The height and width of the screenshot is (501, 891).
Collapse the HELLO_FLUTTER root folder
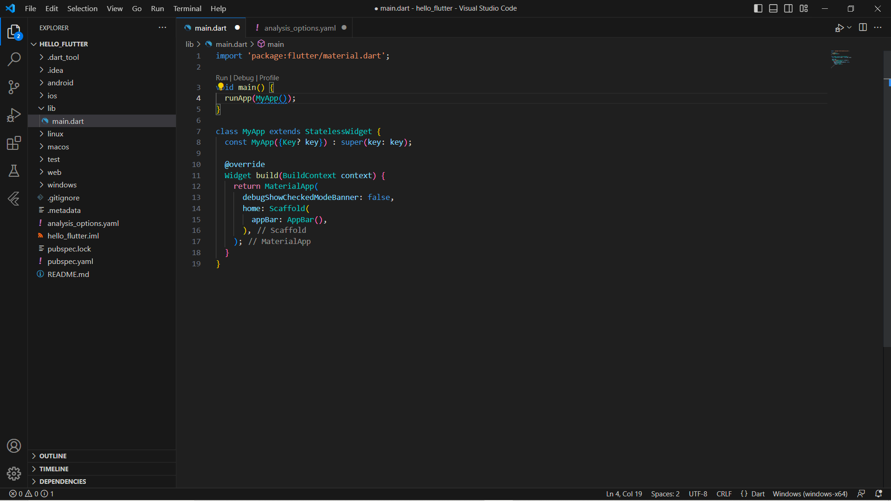[102, 44]
